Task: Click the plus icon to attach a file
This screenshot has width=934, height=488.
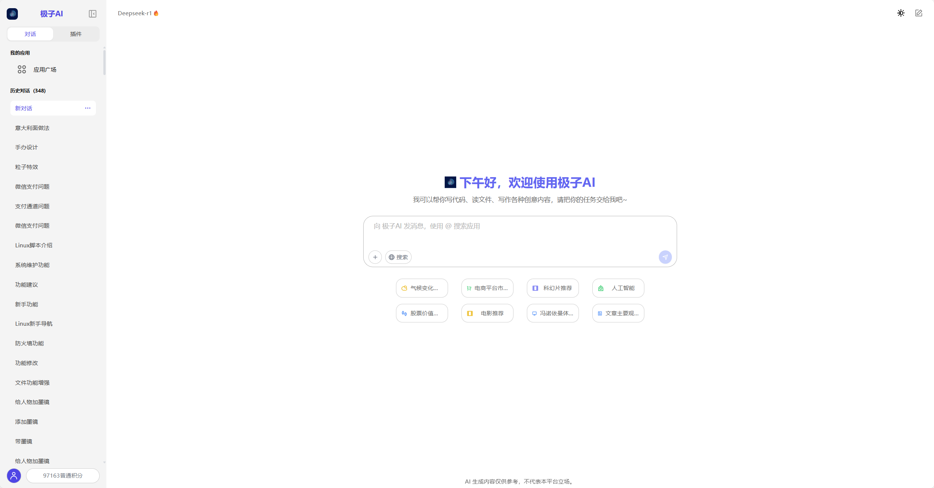Action: [375, 257]
